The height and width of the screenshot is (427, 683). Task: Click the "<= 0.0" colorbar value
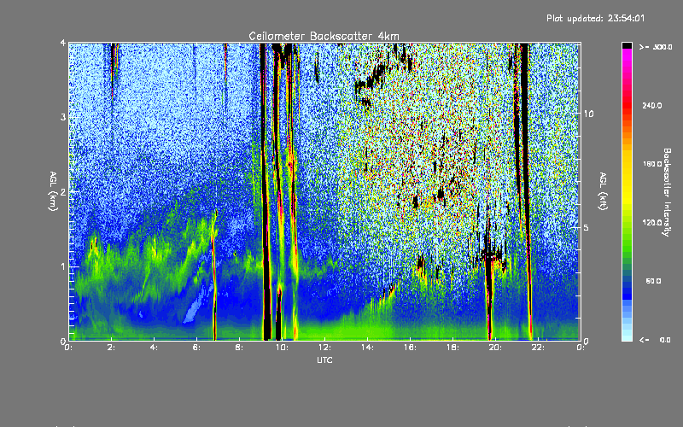pos(656,340)
